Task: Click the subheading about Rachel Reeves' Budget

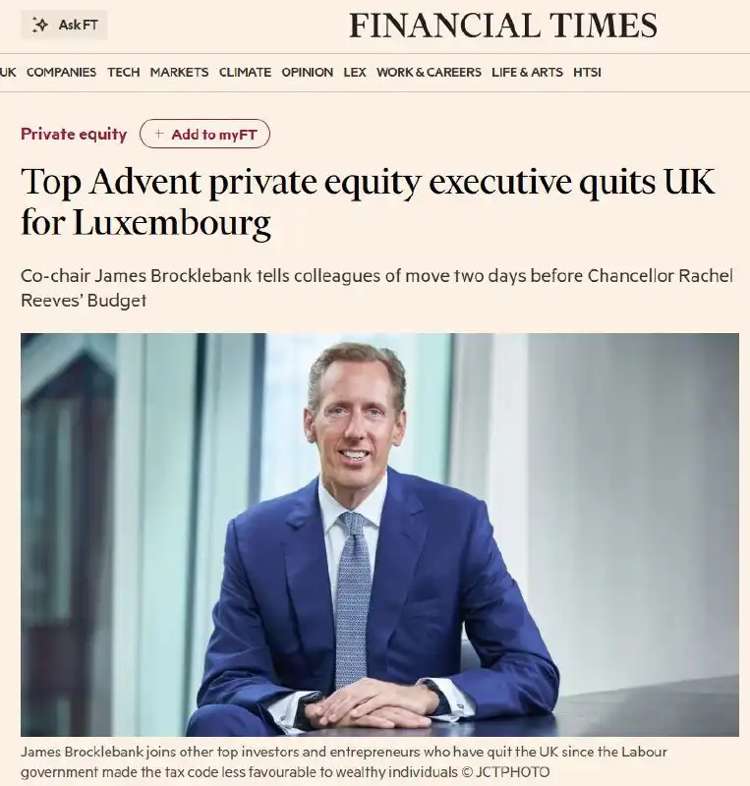Action: click(x=375, y=287)
